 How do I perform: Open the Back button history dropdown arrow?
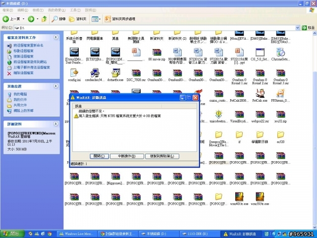(23, 19)
